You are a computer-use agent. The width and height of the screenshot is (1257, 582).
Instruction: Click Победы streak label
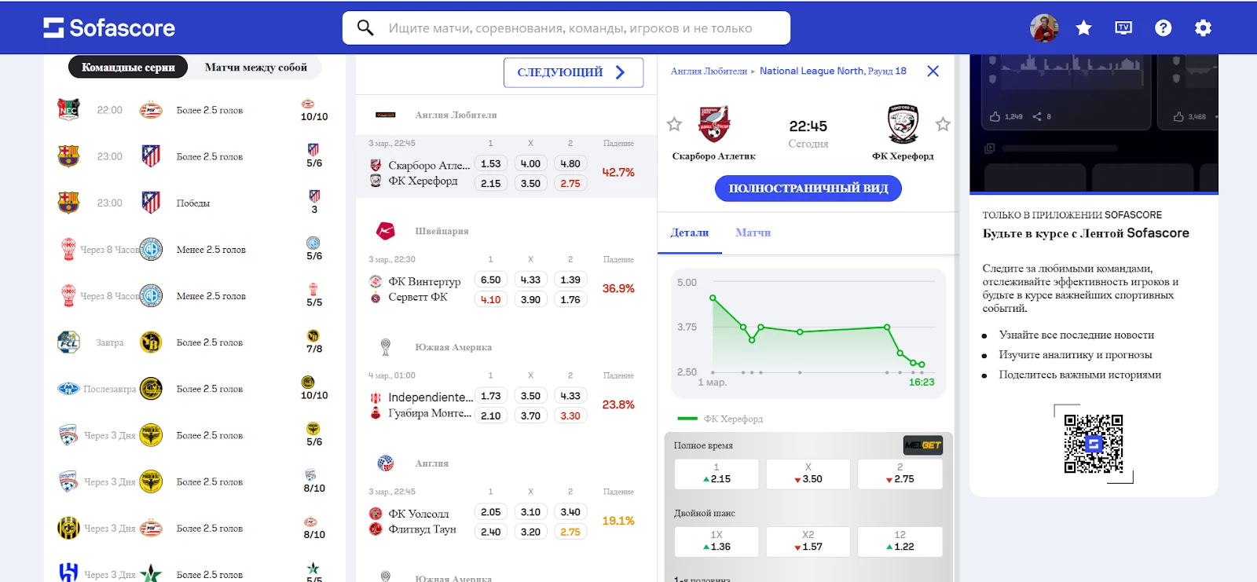coord(193,203)
